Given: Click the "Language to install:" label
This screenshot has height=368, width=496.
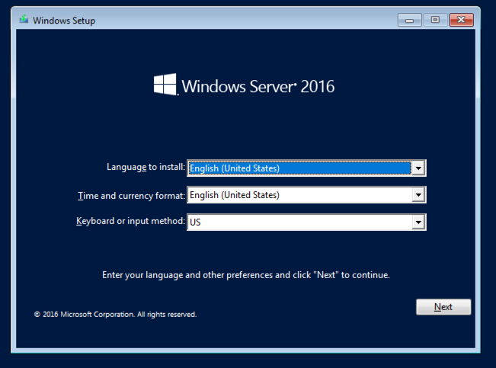Looking at the screenshot, I should (x=146, y=167).
